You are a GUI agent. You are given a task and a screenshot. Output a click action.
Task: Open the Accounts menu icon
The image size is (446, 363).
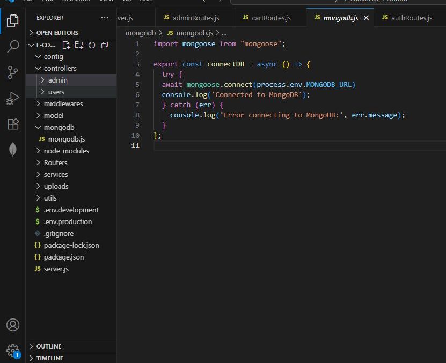12,324
